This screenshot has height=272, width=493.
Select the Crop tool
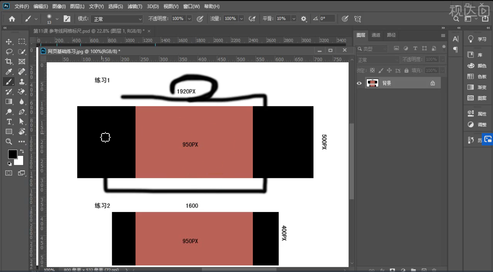pos(9,61)
